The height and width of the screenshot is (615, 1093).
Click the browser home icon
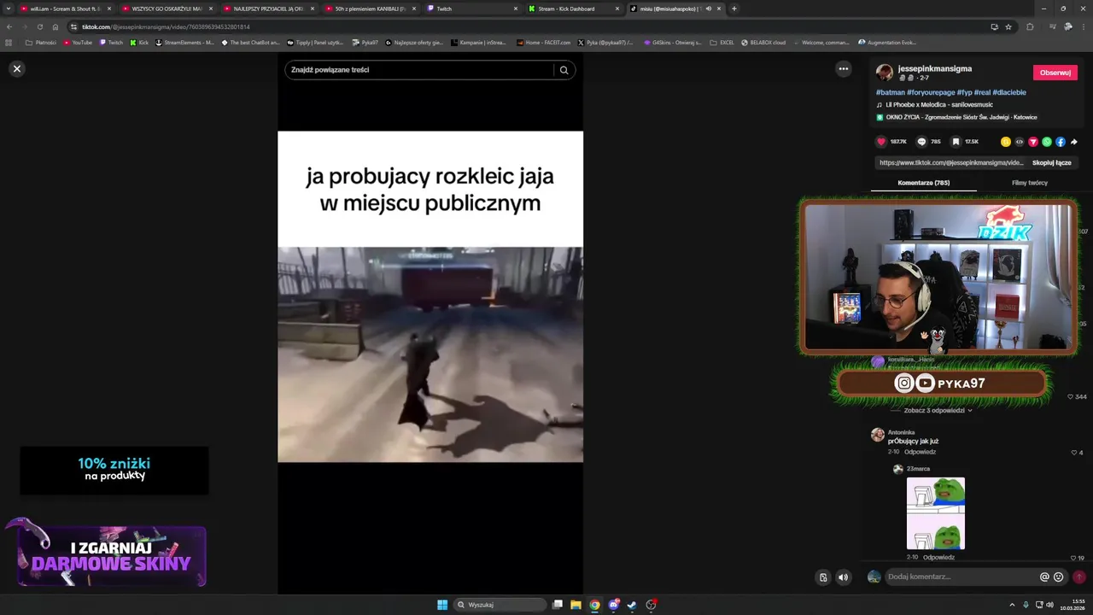pyautogui.click(x=56, y=26)
